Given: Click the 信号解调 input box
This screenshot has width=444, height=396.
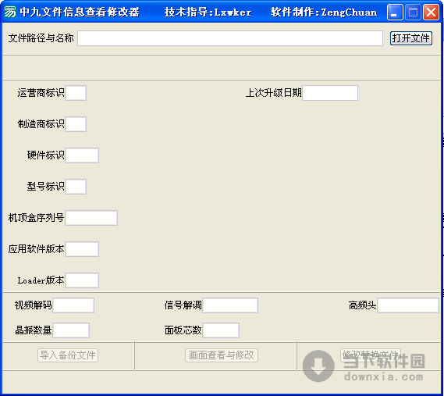Looking at the screenshot, I should (x=230, y=305).
